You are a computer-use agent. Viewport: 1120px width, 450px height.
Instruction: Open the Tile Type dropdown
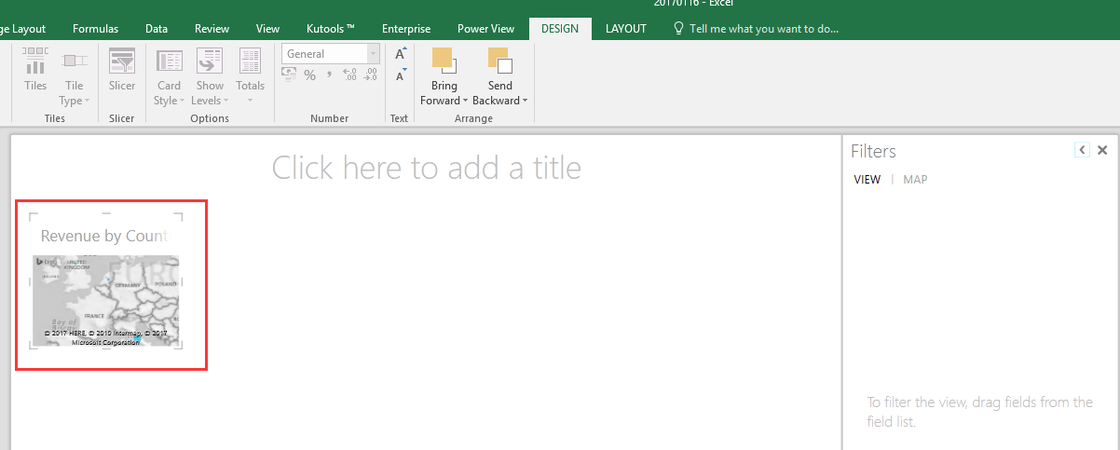(x=75, y=101)
